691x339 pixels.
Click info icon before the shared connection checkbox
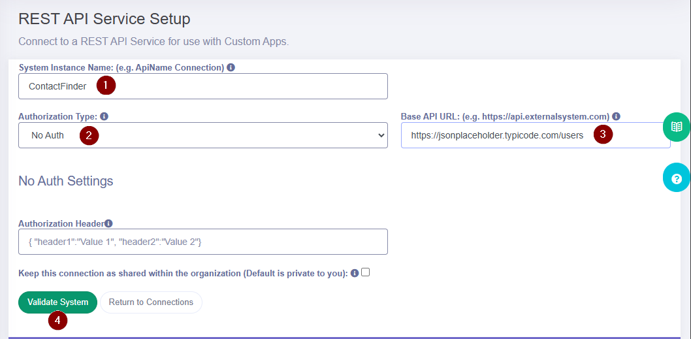tap(355, 273)
